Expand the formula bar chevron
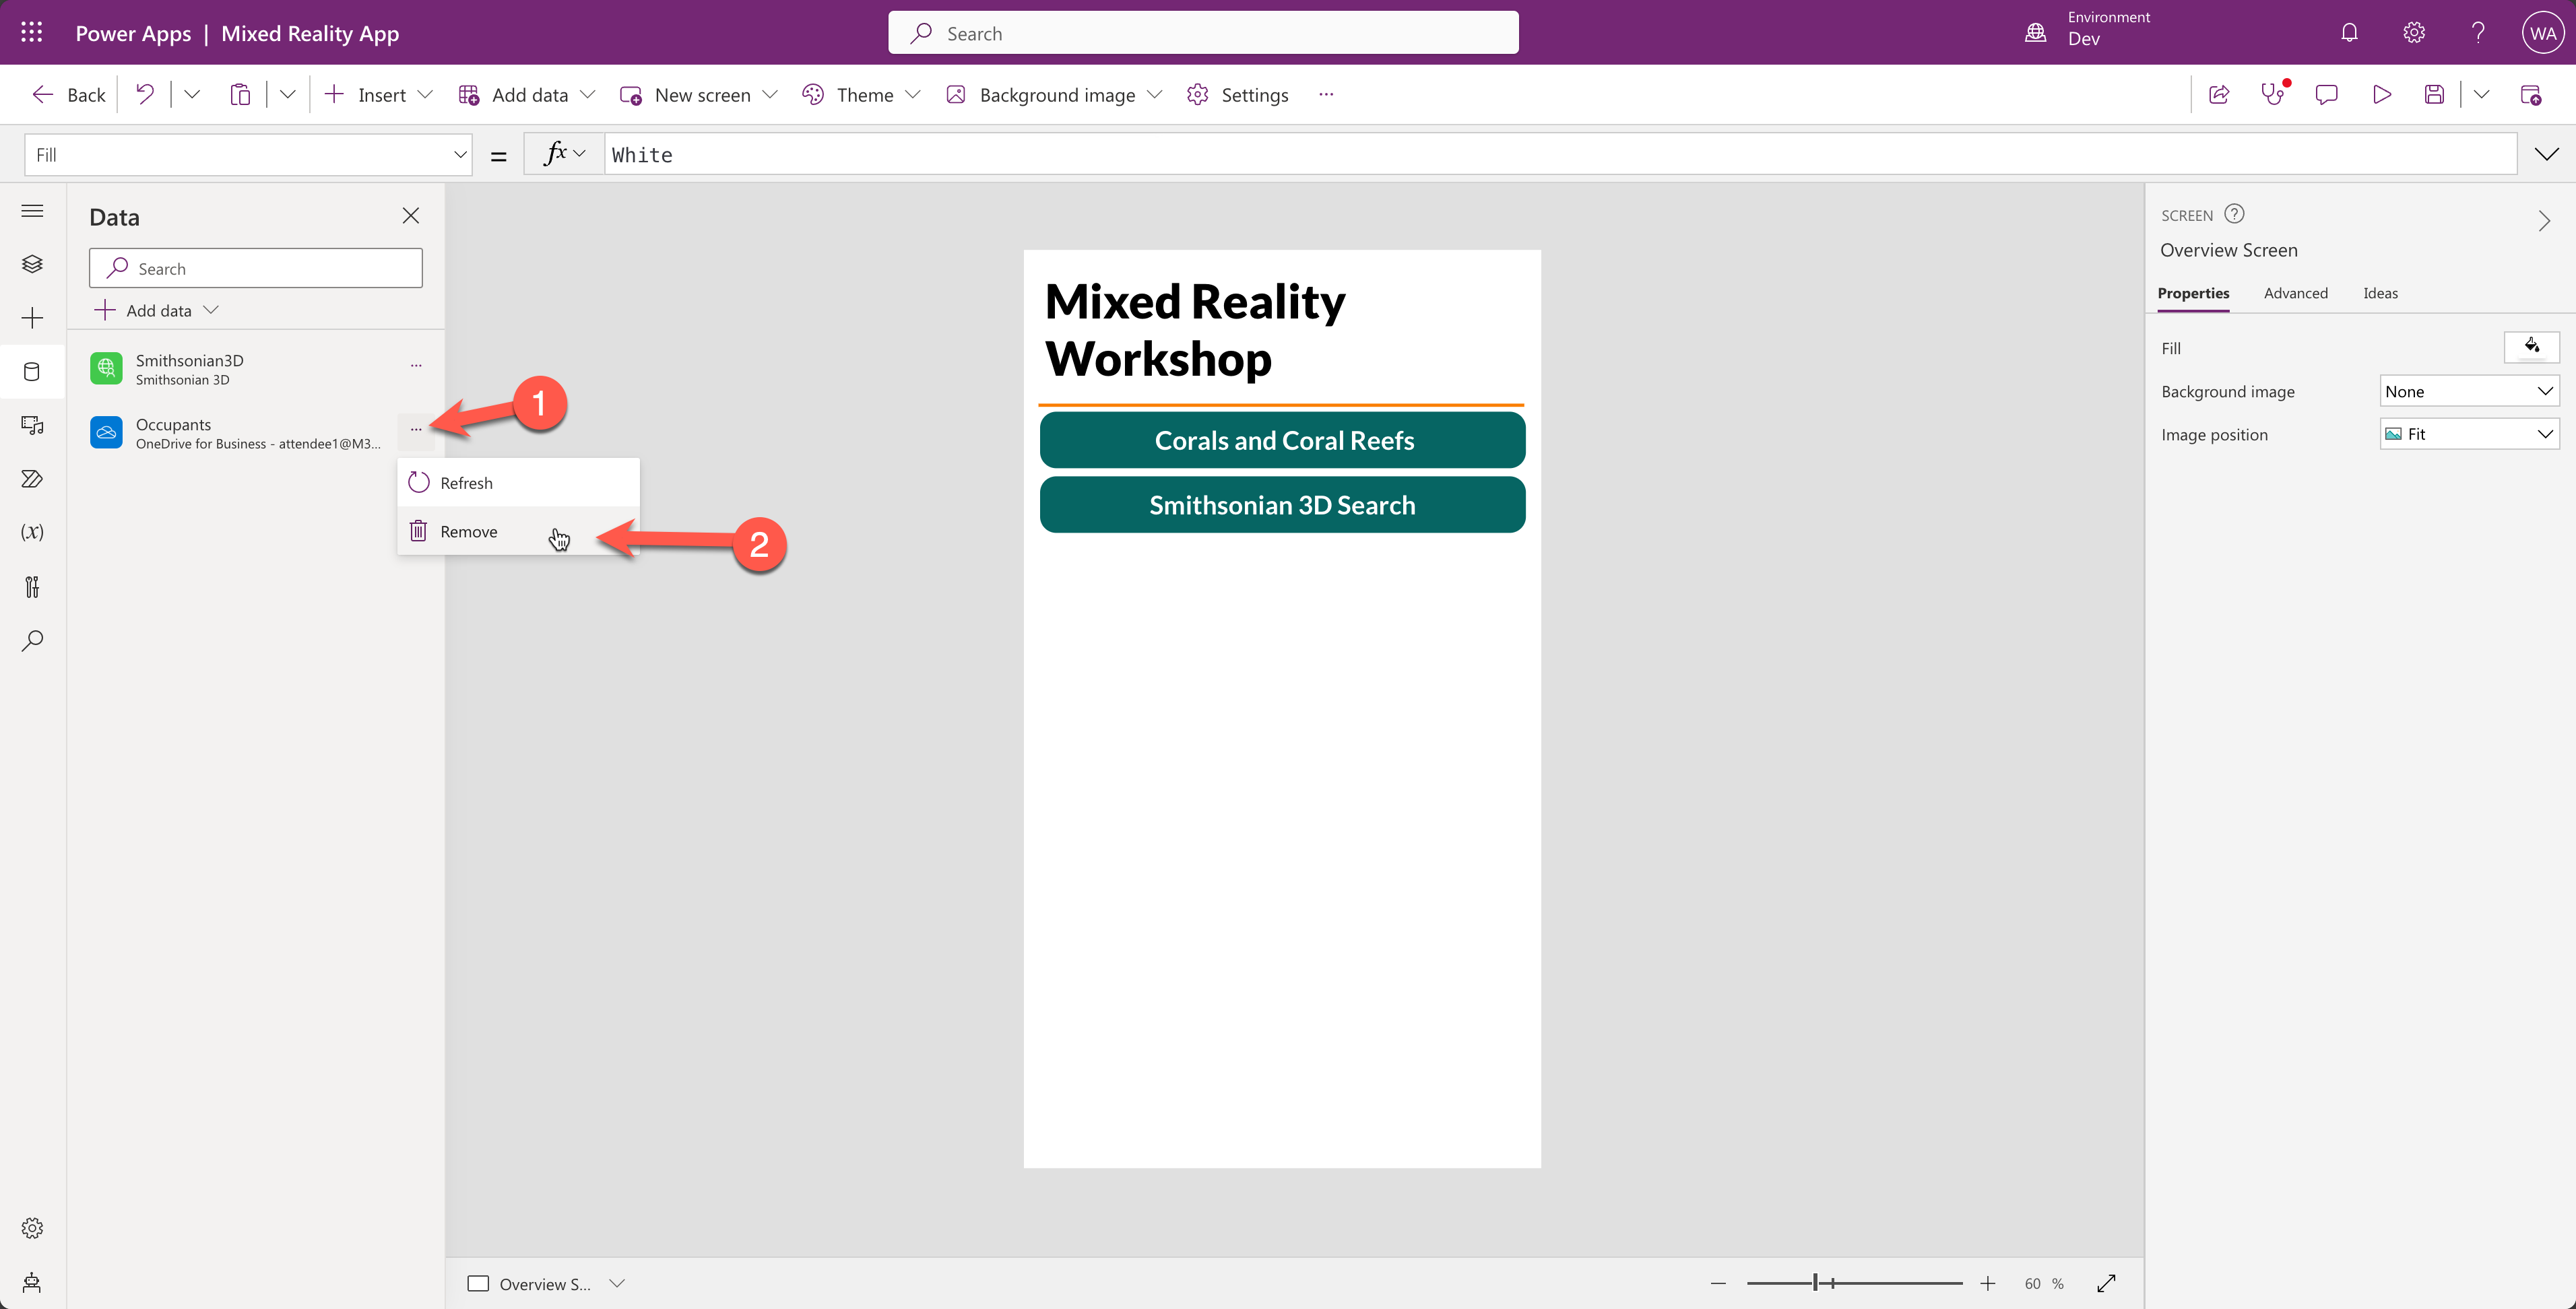This screenshot has width=2576, height=1309. (x=2546, y=155)
